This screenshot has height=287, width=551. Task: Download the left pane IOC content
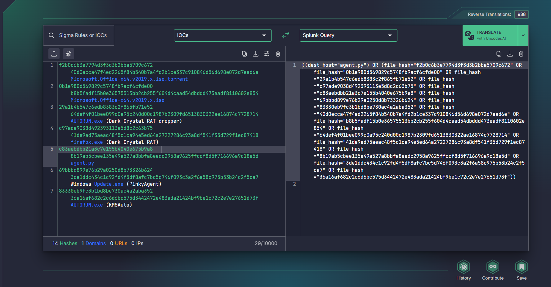point(256,54)
